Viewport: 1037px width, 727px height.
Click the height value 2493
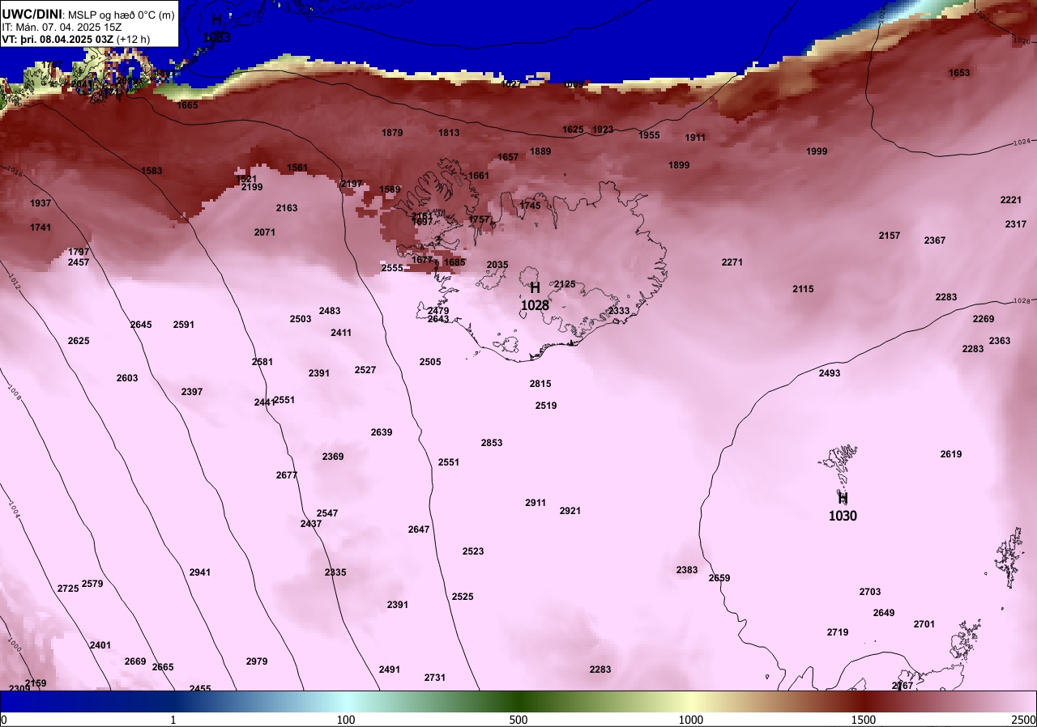[830, 373]
